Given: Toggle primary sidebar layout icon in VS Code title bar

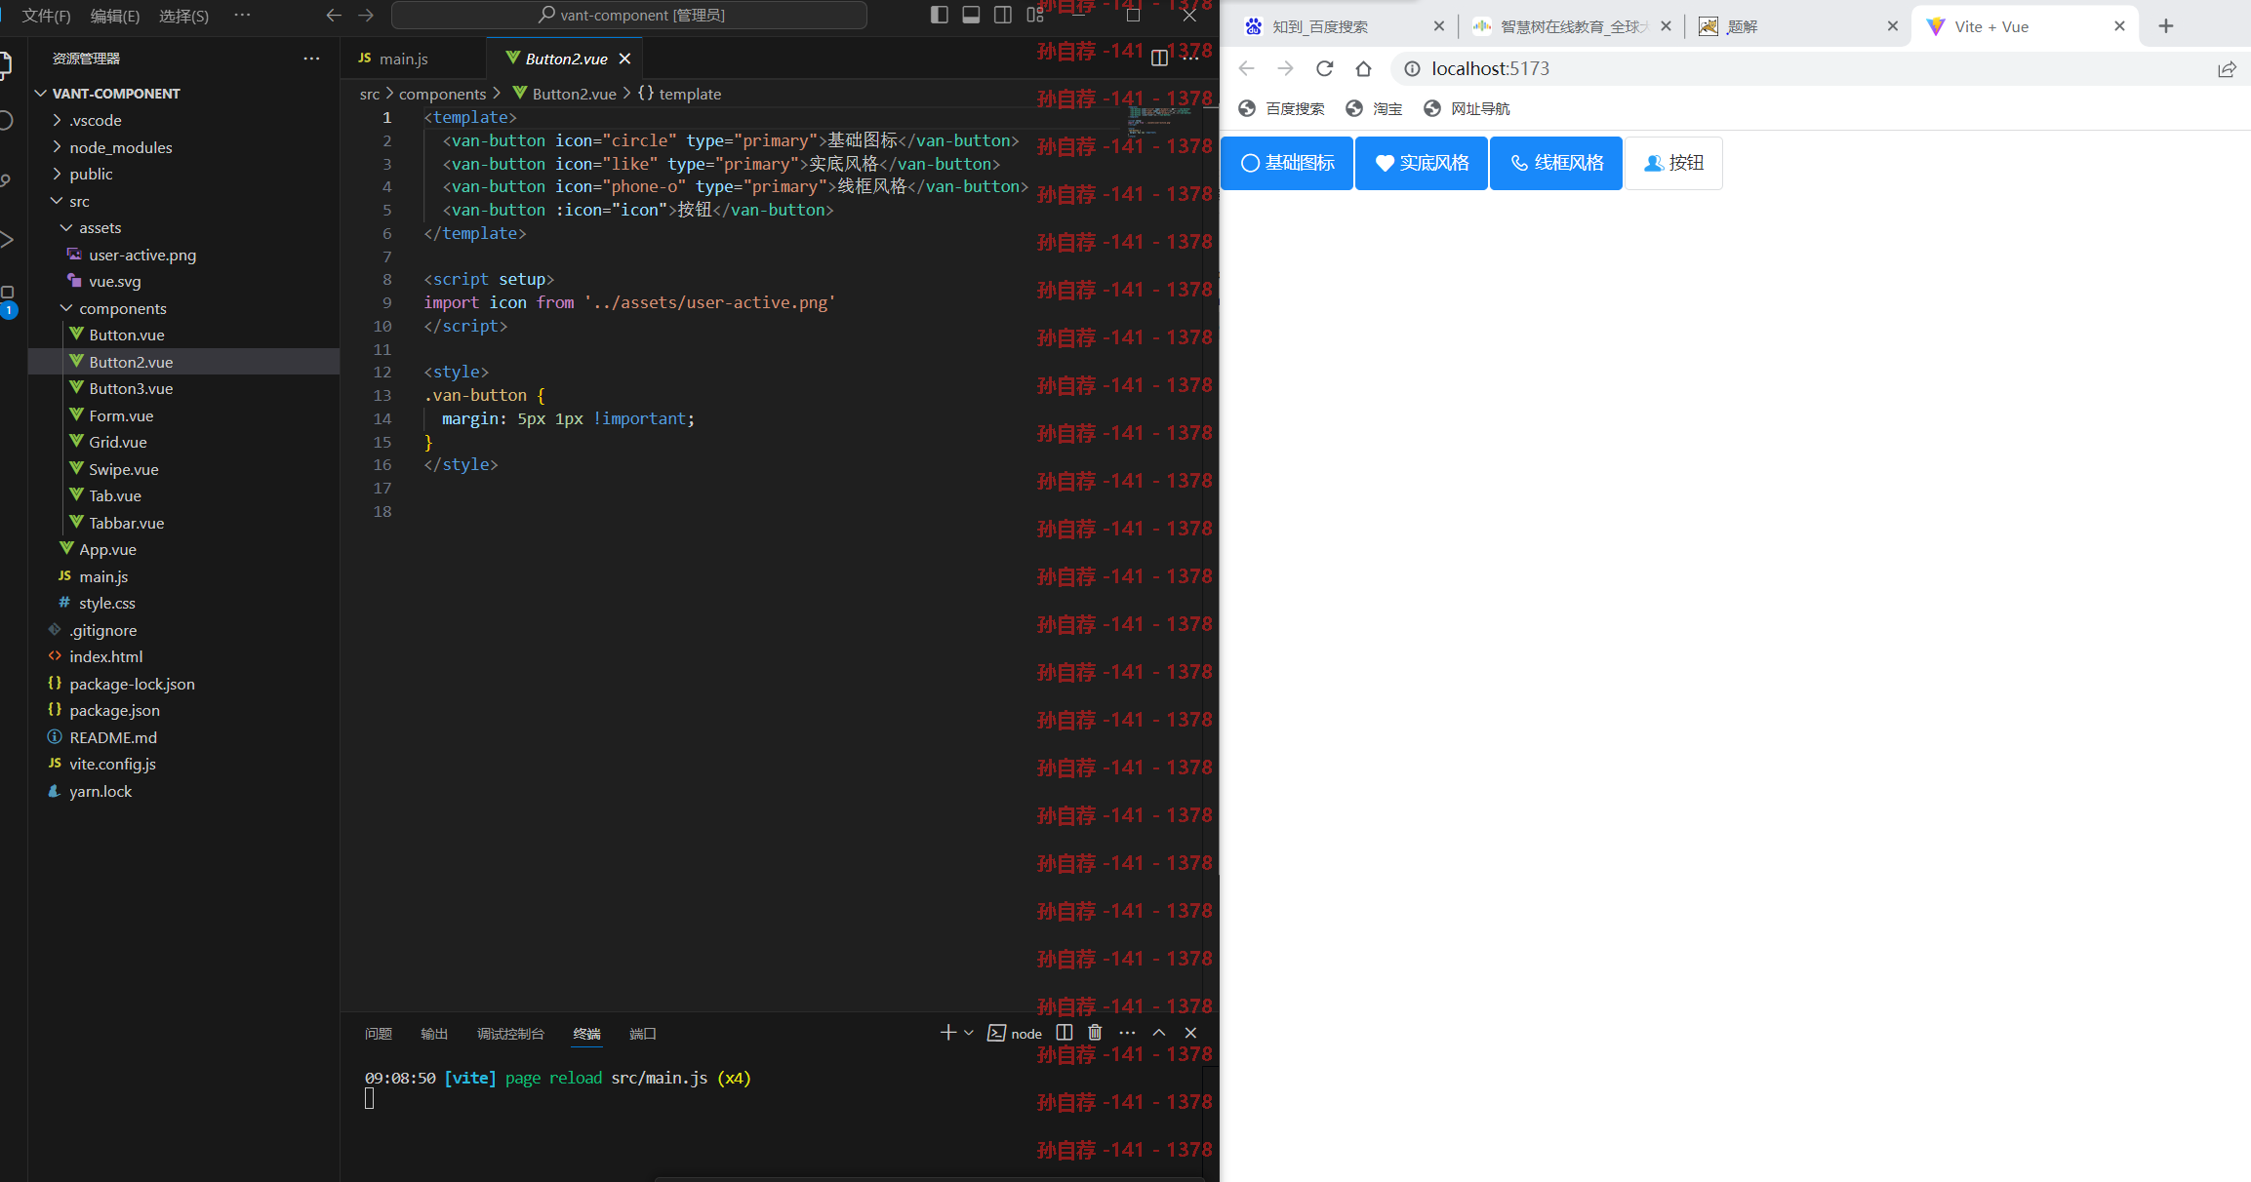Looking at the screenshot, I should [x=940, y=15].
